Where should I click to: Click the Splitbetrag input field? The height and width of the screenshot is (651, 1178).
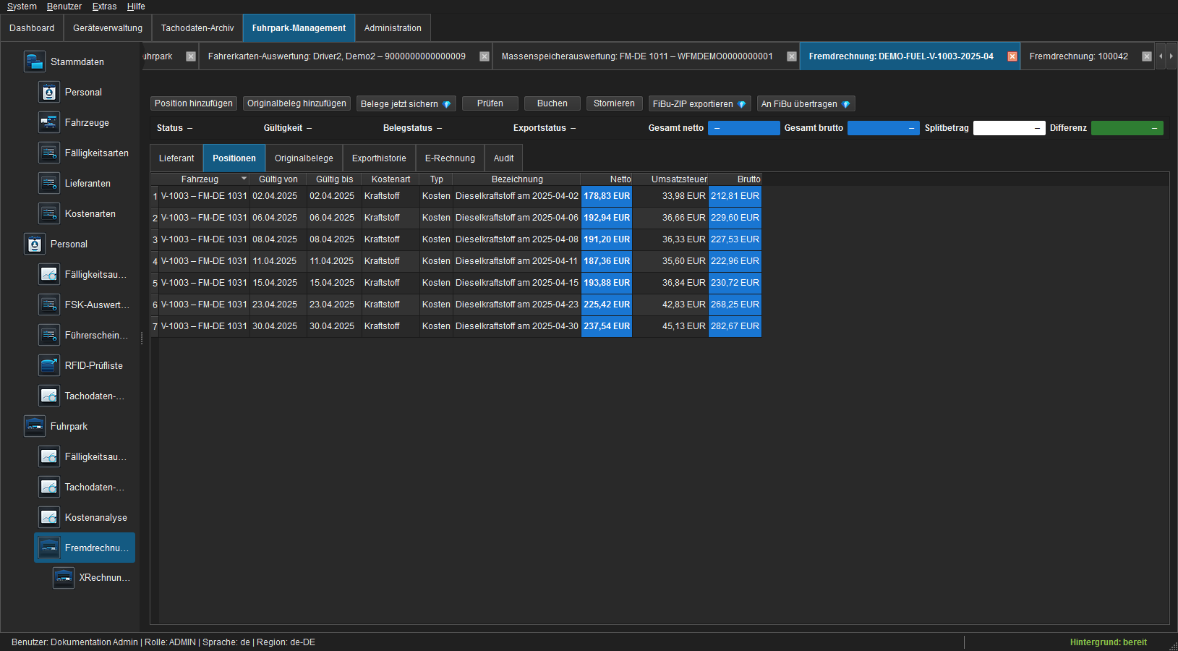pyautogui.click(x=1009, y=128)
